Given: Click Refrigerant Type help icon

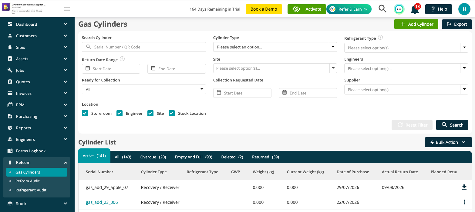Looking at the screenshot, I should [380, 38].
